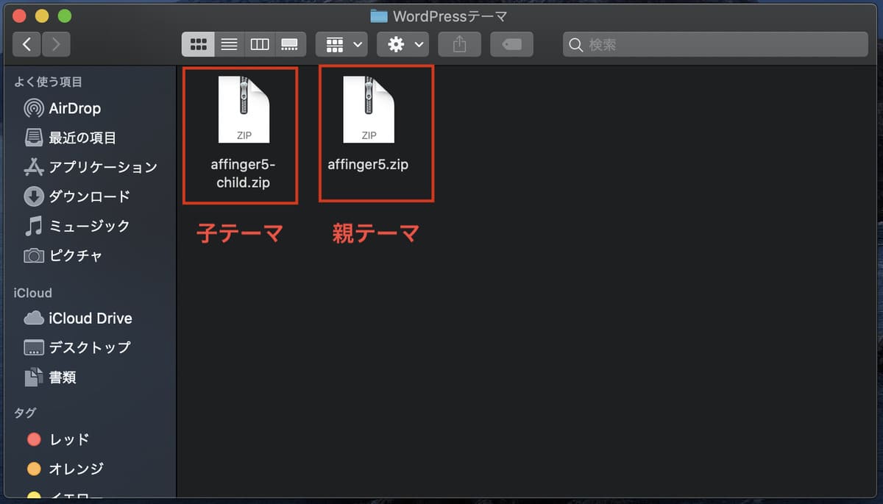Open the group-by dropdown in the toolbar
The image size is (883, 504).
point(341,43)
